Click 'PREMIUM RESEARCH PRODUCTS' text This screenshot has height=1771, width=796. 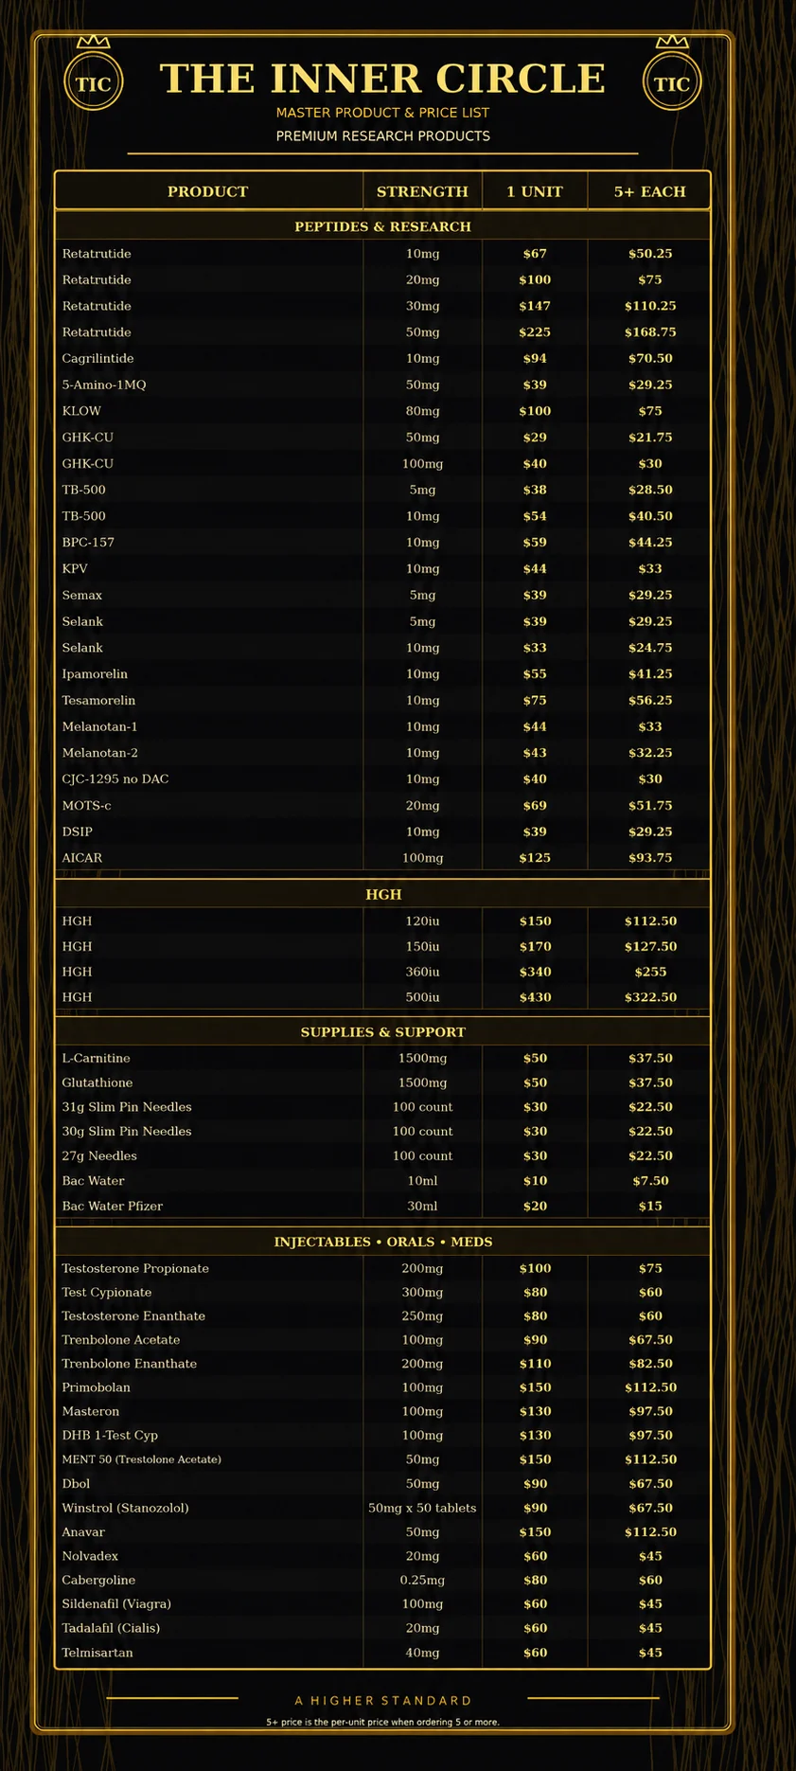383,136
